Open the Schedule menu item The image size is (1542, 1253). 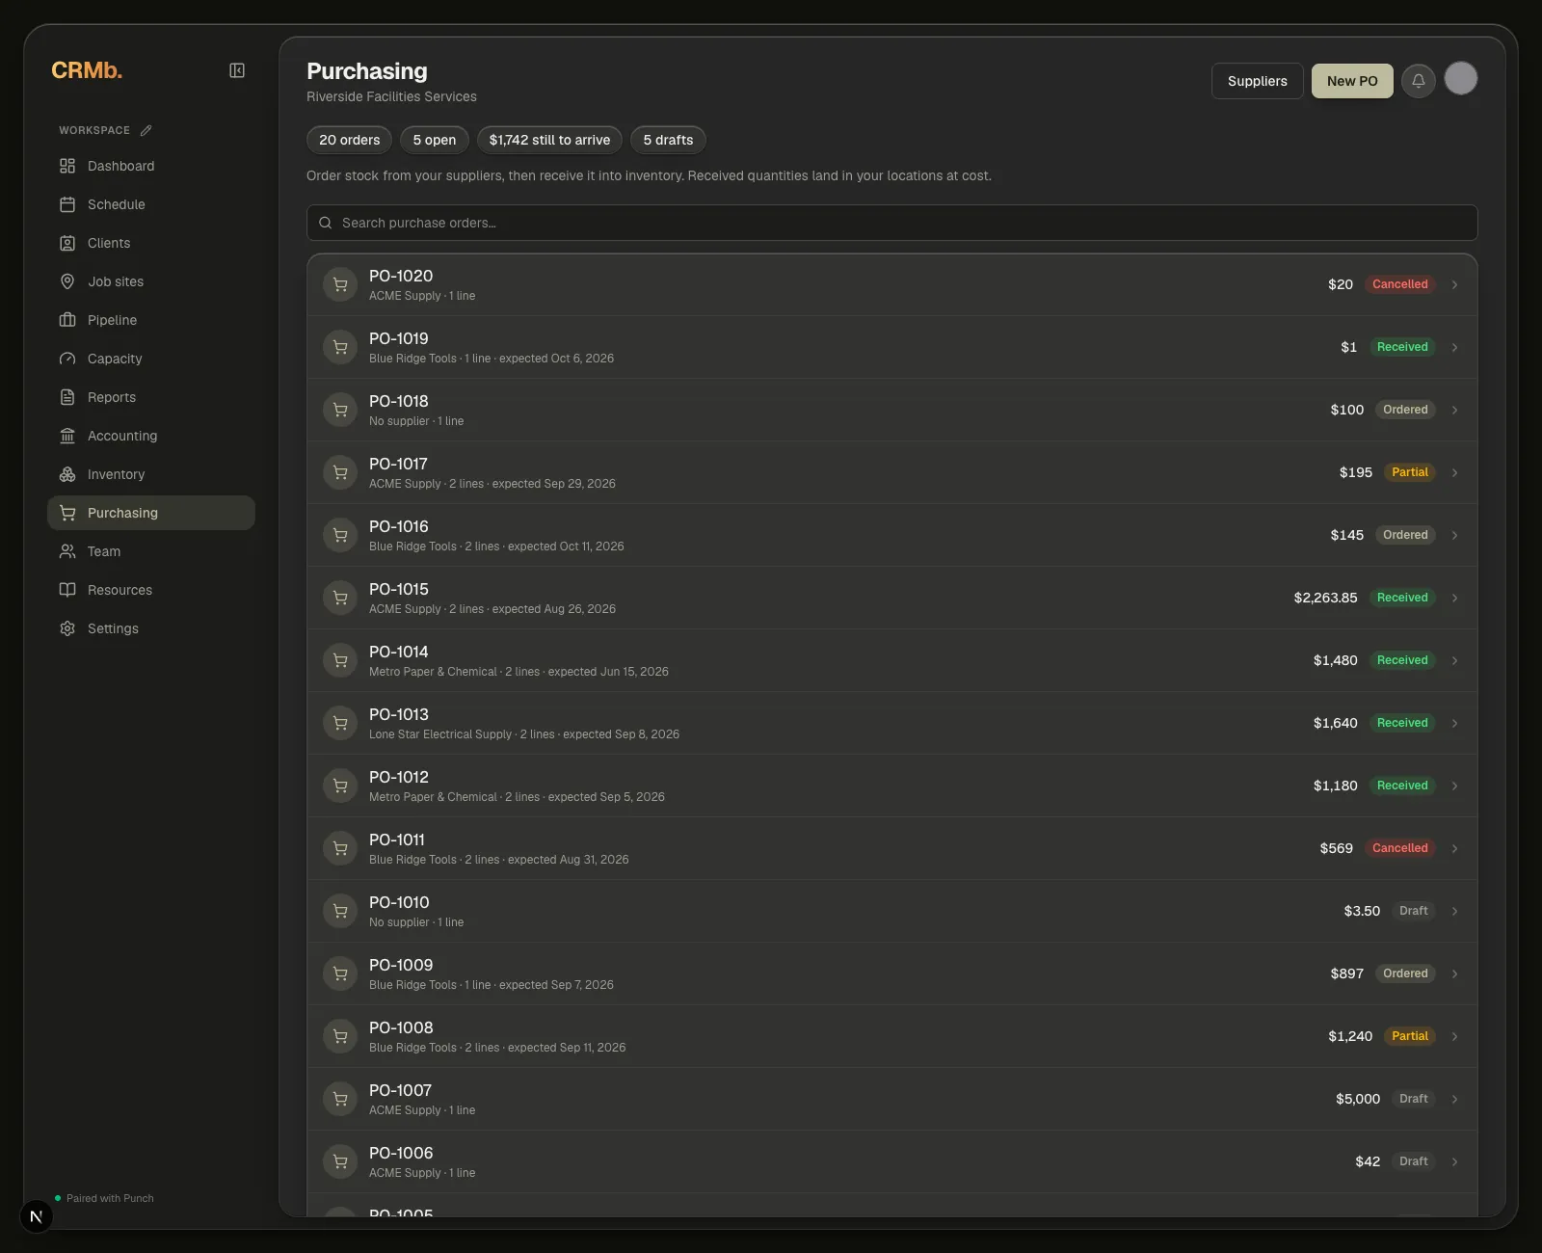[x=151, y=204]
